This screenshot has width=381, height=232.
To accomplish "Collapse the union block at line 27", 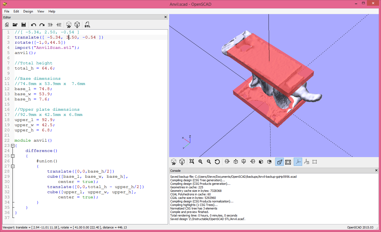I will pos(12,166).
